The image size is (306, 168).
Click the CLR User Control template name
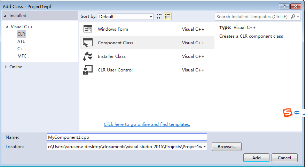(x=115, y=70)
